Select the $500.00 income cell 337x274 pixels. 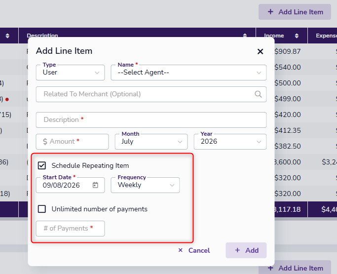tap(287, 83)
